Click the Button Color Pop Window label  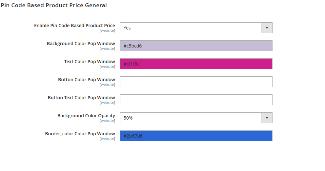pyautogui.click(x=87, y=80)
